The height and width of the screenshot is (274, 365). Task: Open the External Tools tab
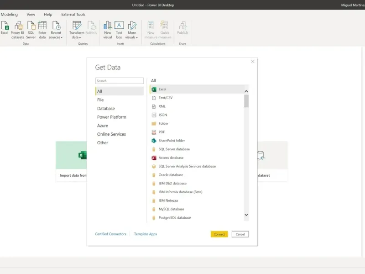coord(73,15)
